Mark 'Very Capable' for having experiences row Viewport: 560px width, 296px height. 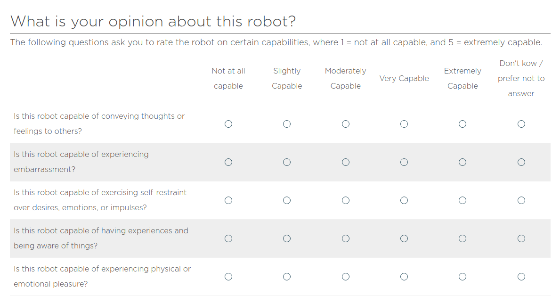[x=404, y=238]
